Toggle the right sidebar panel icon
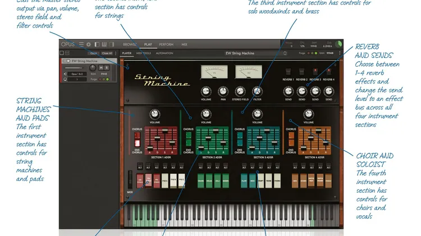The height and width of the screenshot is (236, 421). point(112,44)
